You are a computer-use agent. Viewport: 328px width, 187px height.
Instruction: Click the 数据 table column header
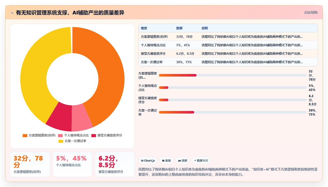click(179, 28)
